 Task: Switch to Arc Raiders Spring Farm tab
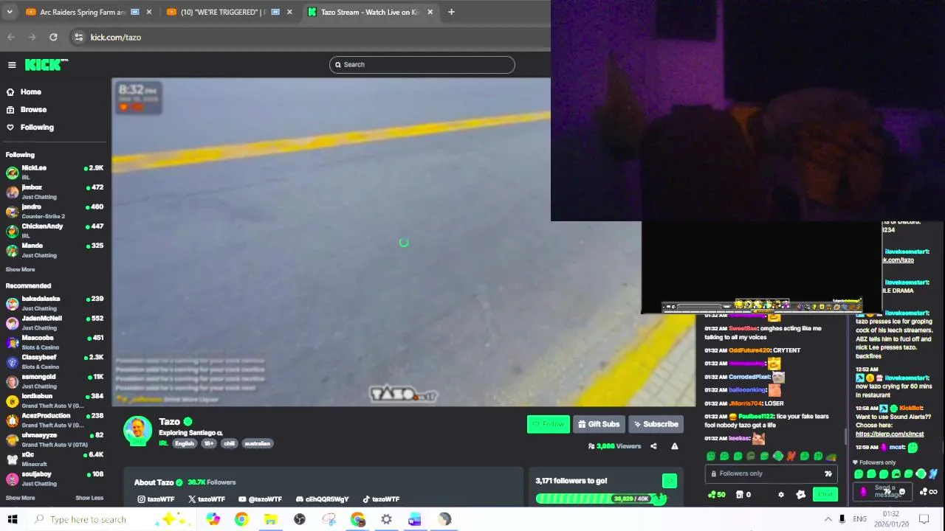pyautogui.click(x=89, y=12)
